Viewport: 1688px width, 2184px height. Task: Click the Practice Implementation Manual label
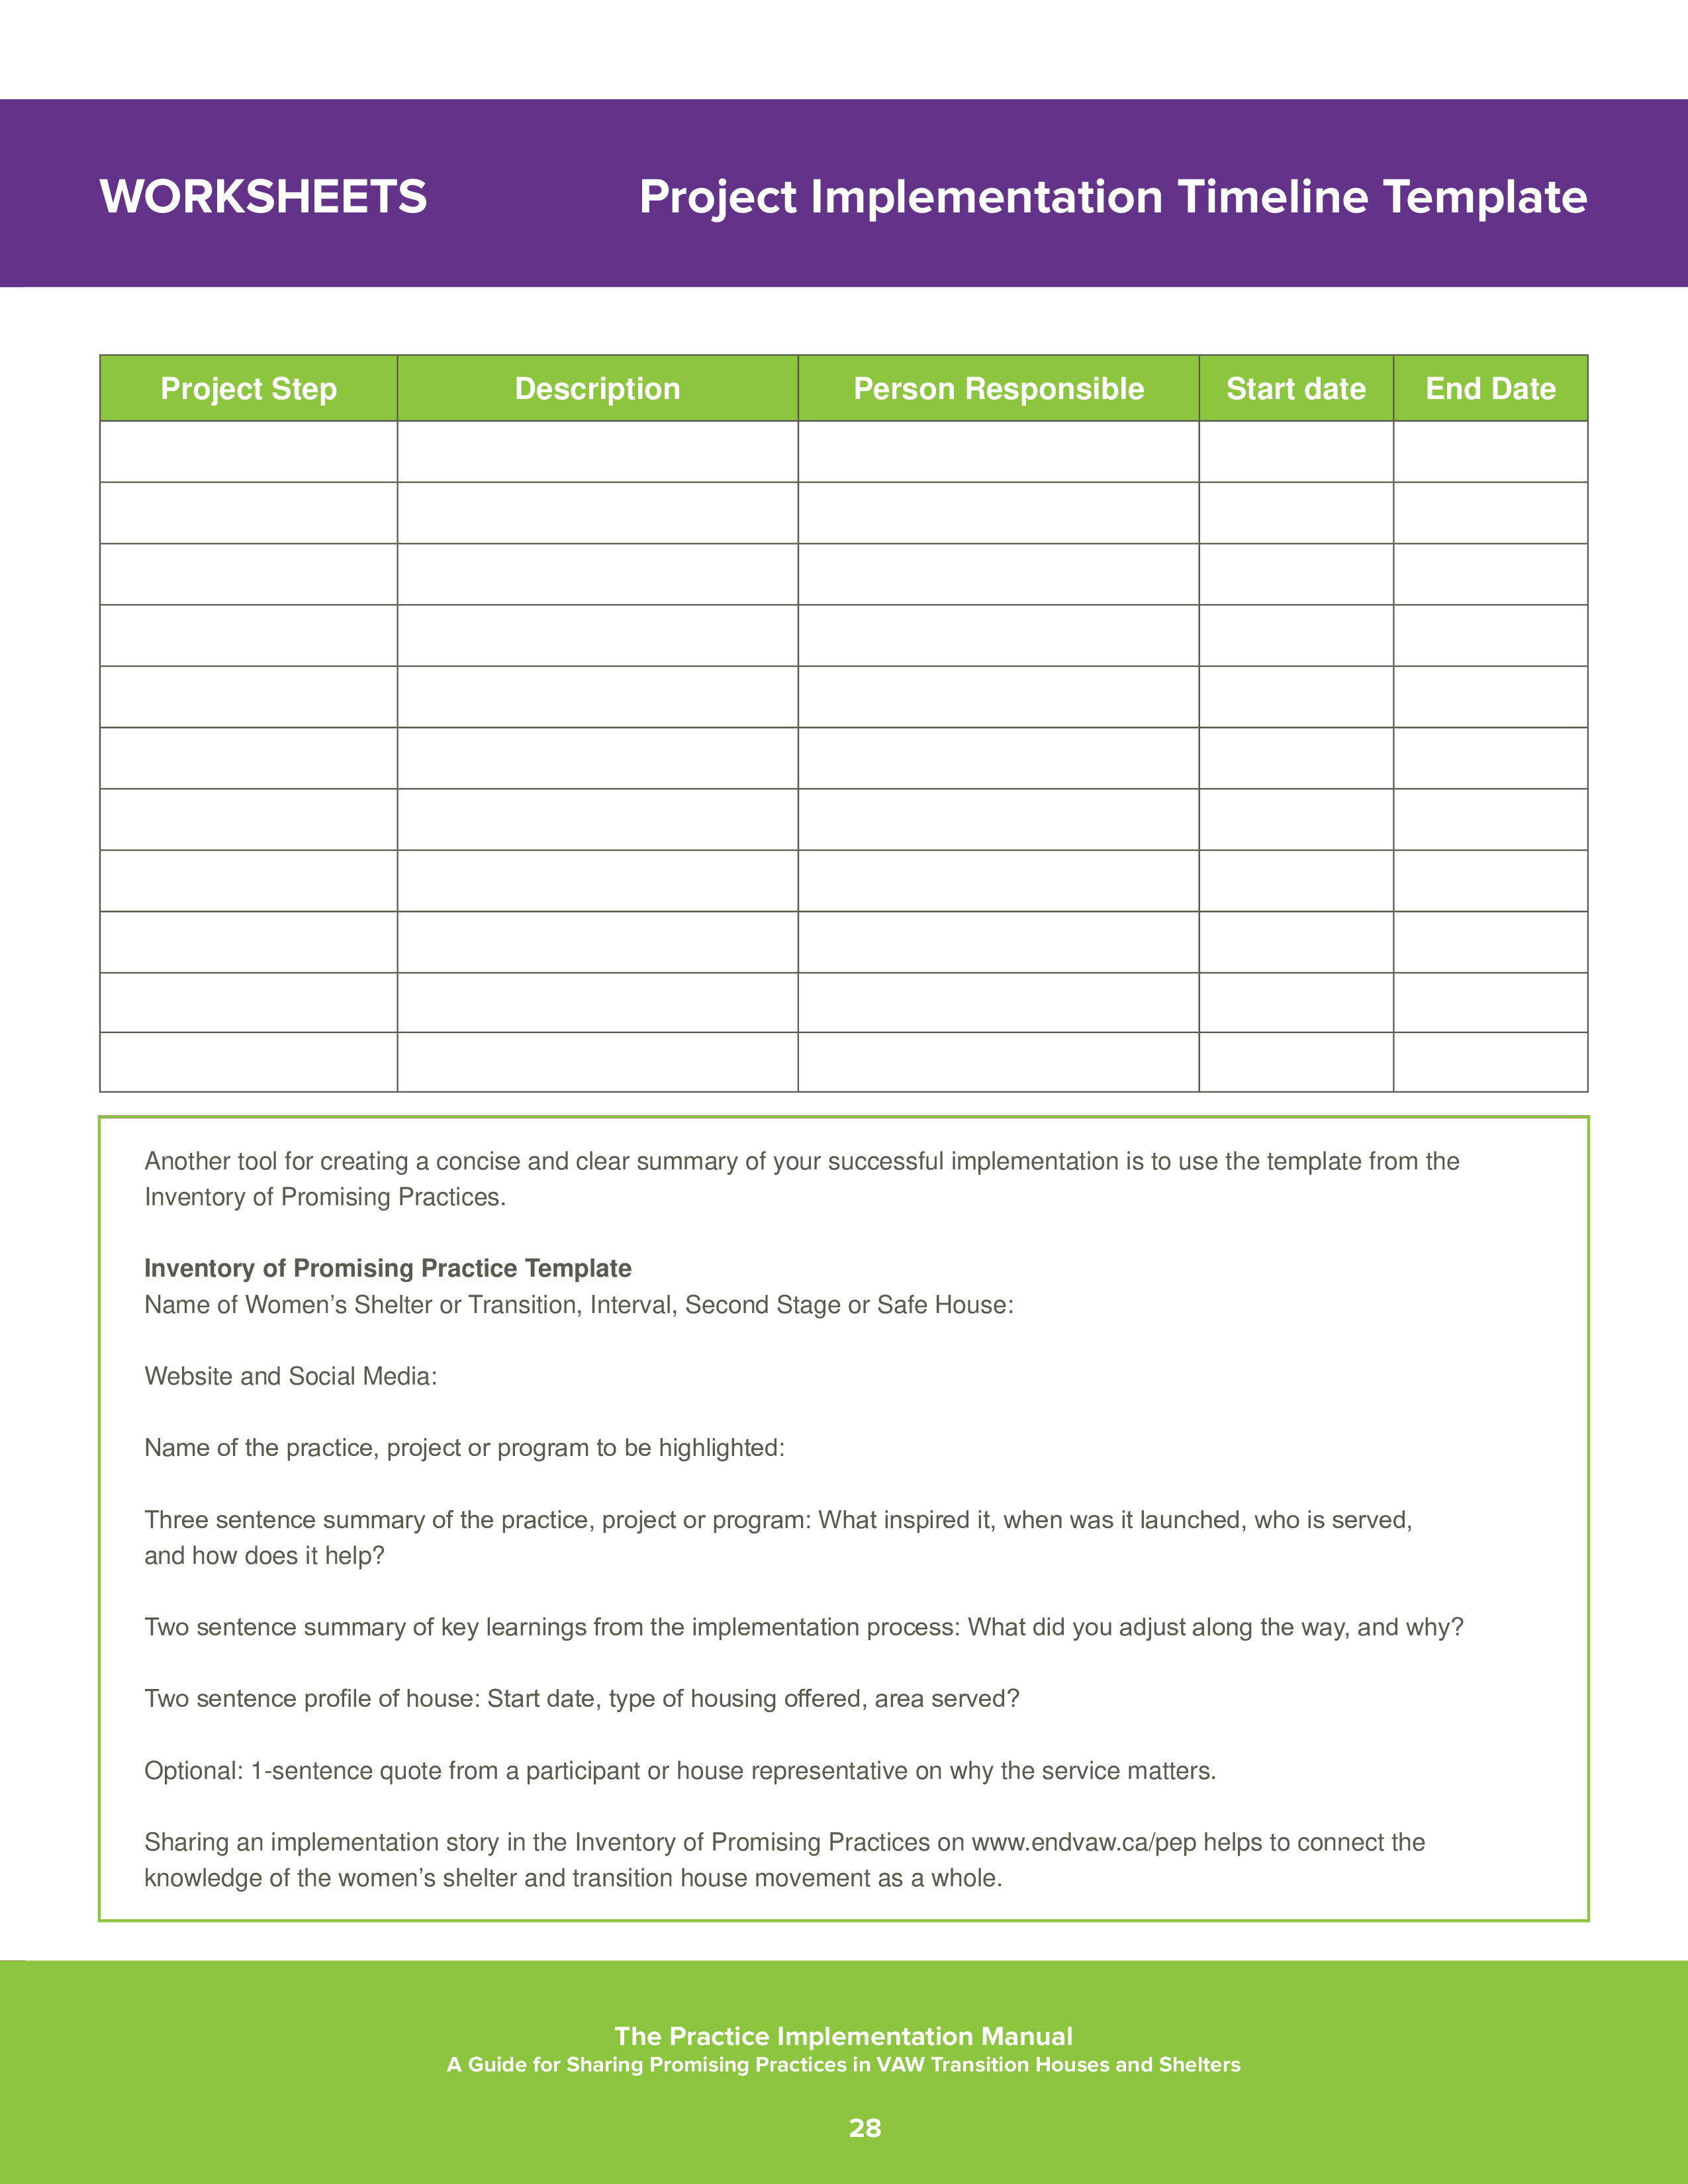coord(844,2035)
